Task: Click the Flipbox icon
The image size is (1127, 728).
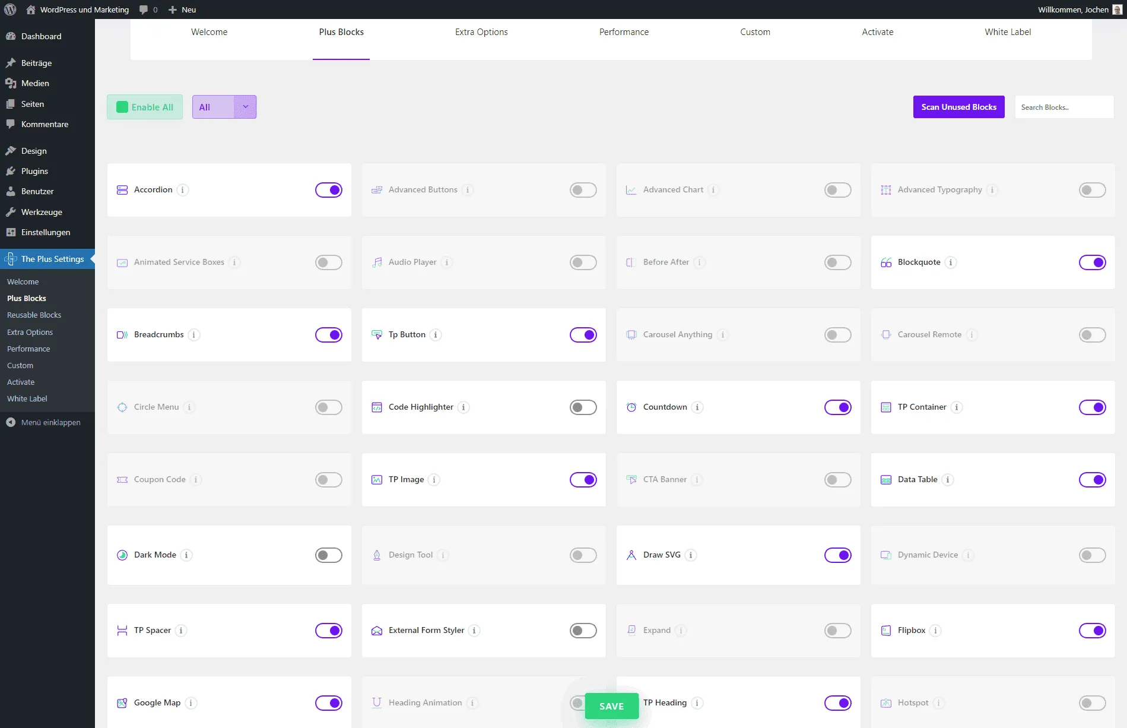Action: [886, 631]
